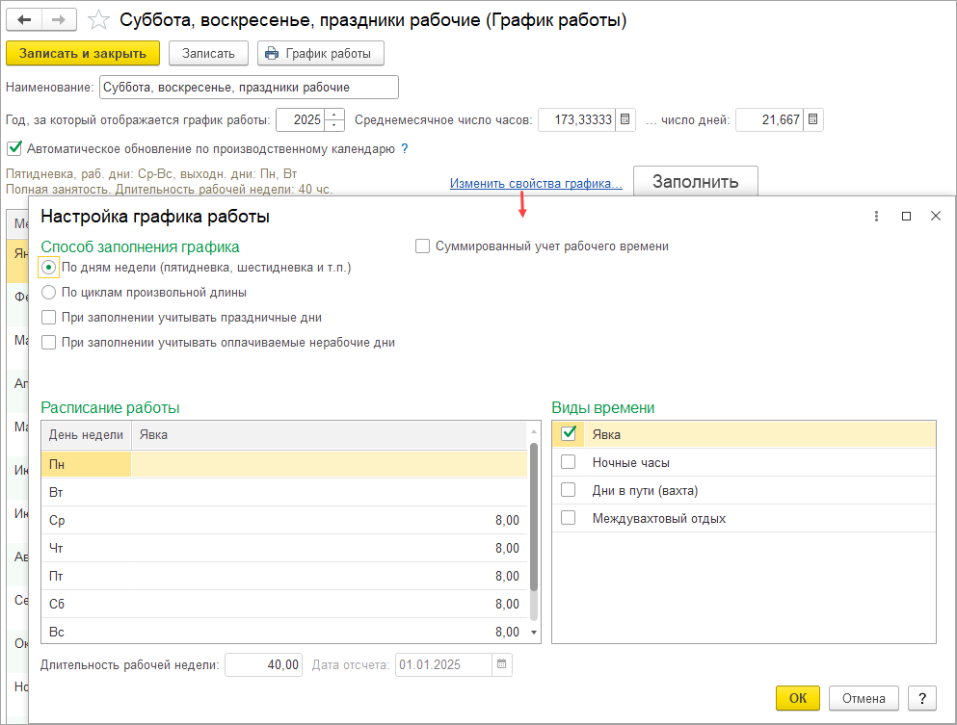The width and height of the screenshot is (957, 725).
Task: Click the back navigation arrow
Action: tap(25, 20)
